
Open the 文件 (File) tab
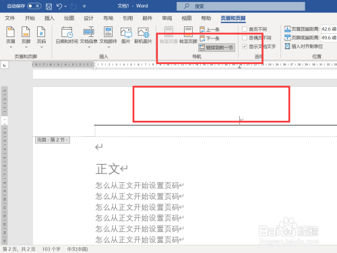10,18
